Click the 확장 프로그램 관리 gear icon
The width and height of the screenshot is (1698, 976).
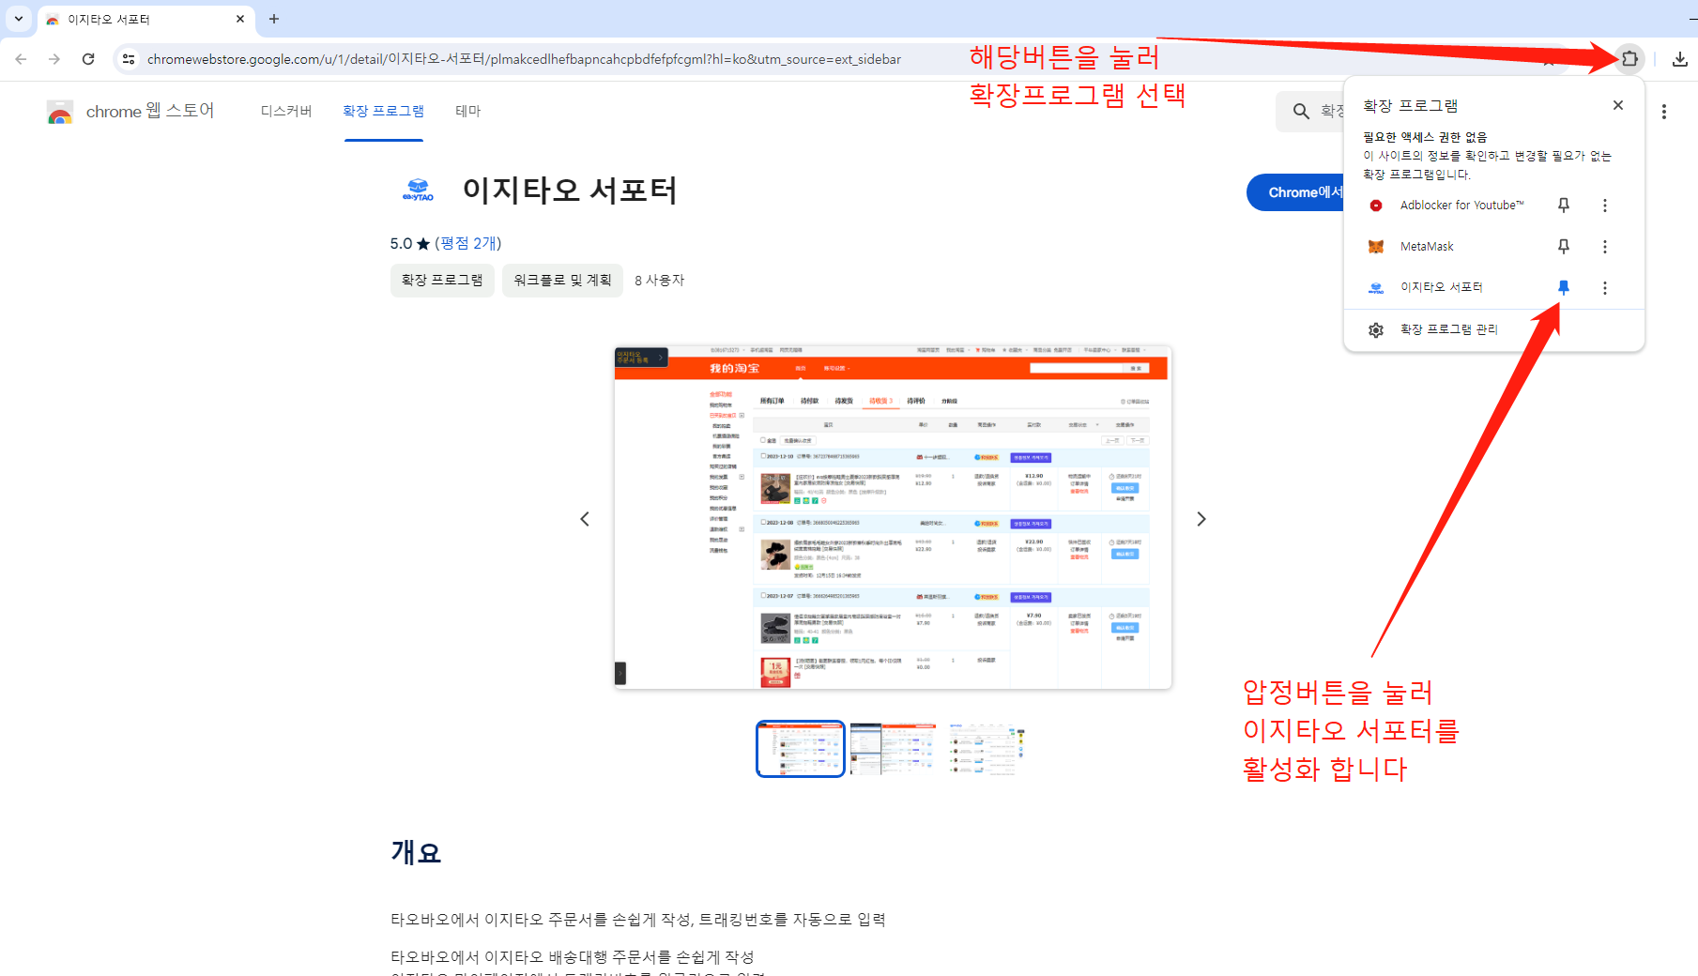point(1376,329)
